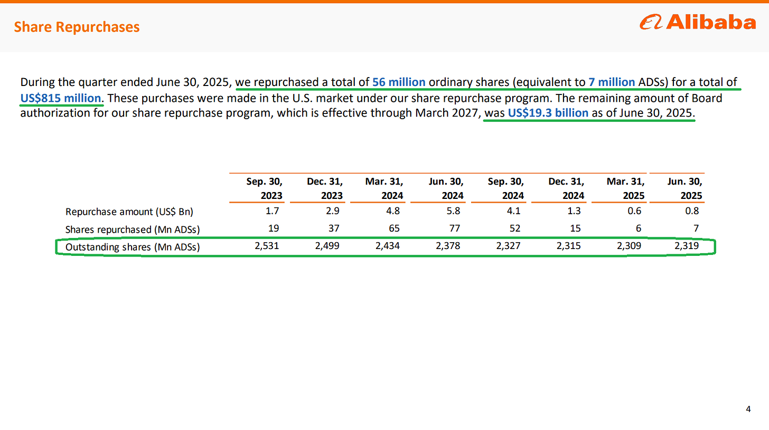Viewport: 769px width, 430px height.
Task: Click the blue "US$815 million" text
Action: click(x=60, y=99)
